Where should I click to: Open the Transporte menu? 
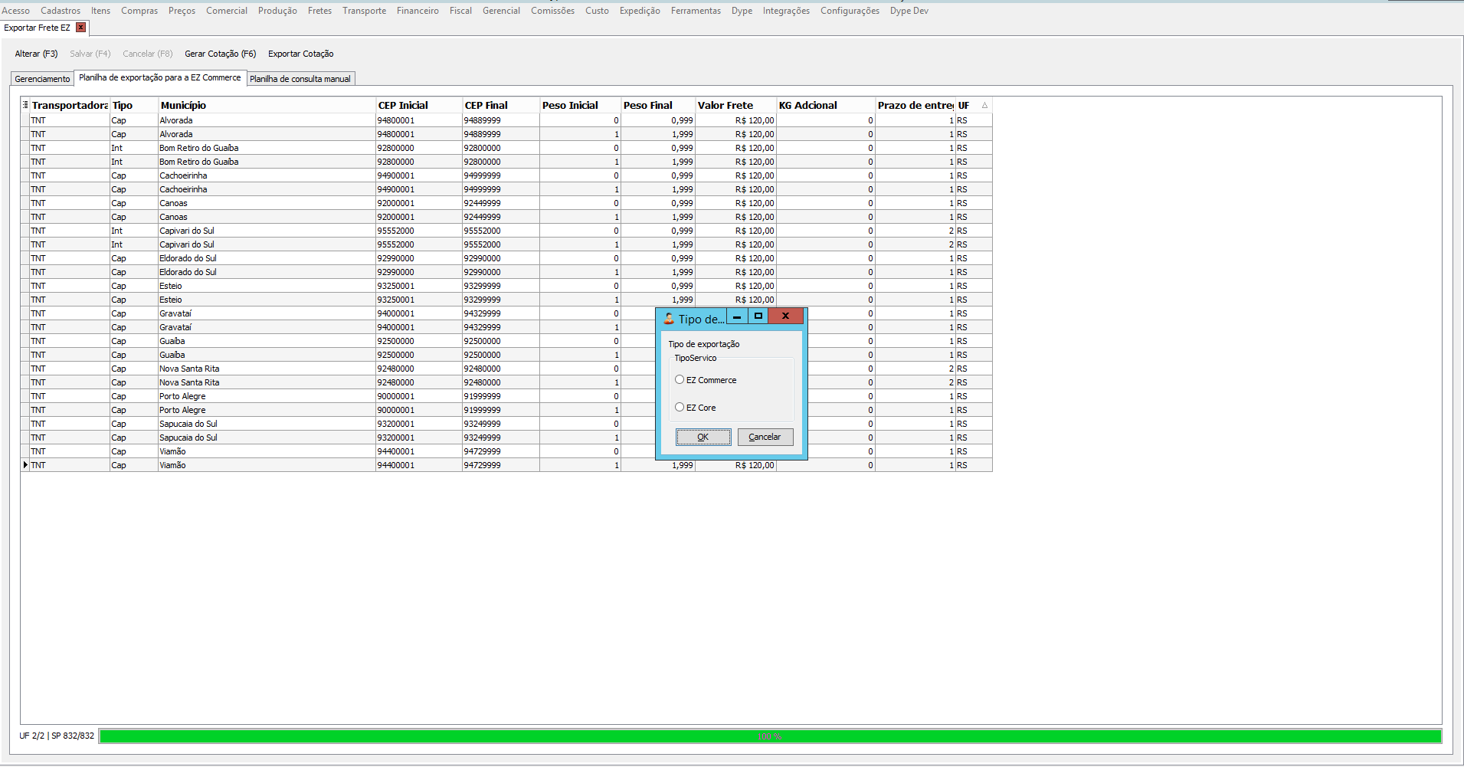(365, 11)
